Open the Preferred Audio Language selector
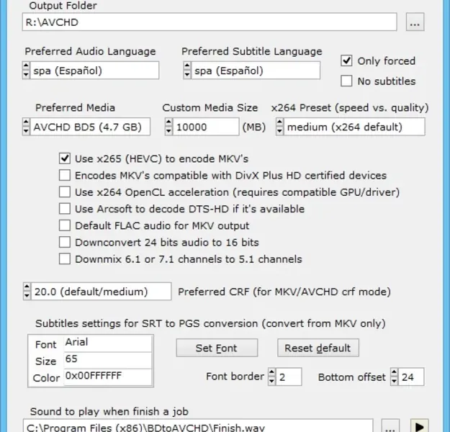This screenshot has width=450, height=432. (27, 71)
